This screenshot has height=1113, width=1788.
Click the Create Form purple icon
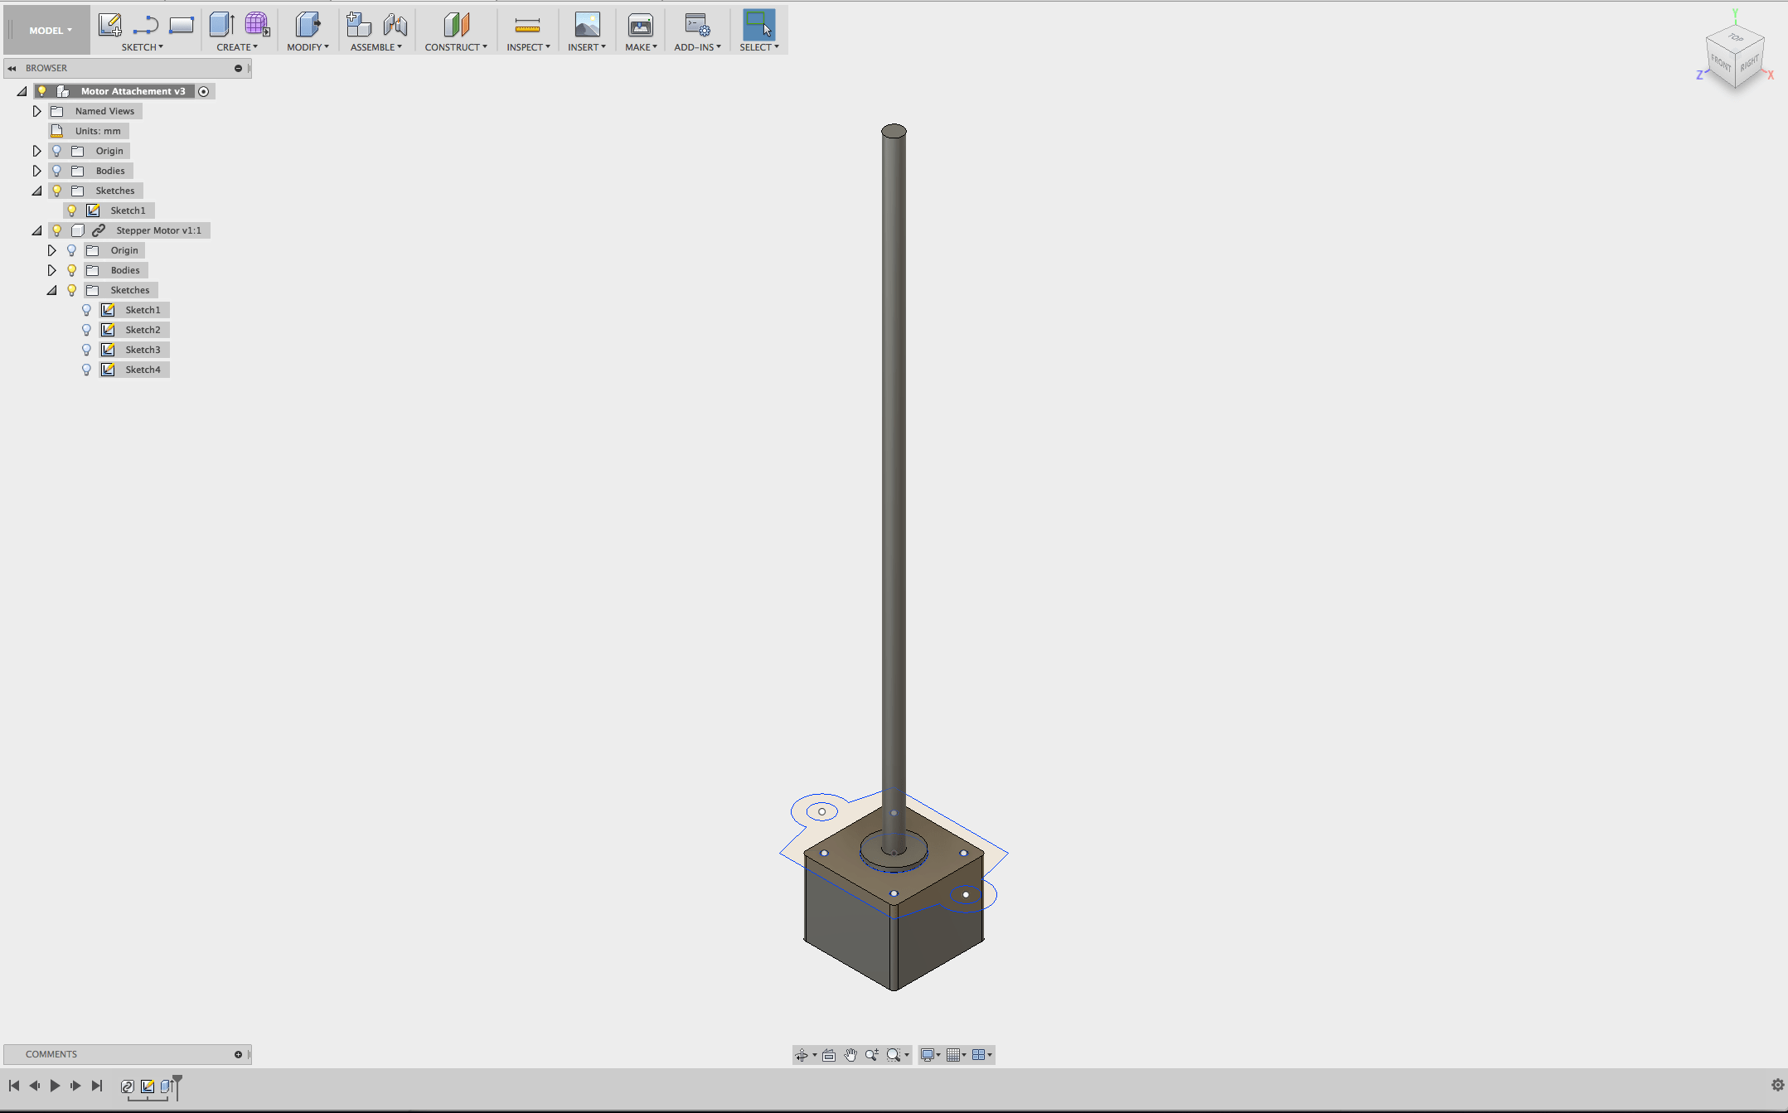coord(256,25)
